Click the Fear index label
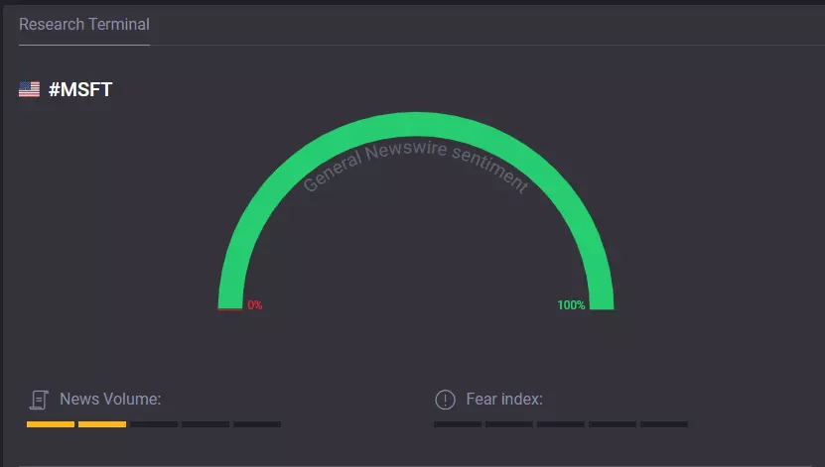Image resolution: width=825 pixels, height=467 pixels. [504, 400]
